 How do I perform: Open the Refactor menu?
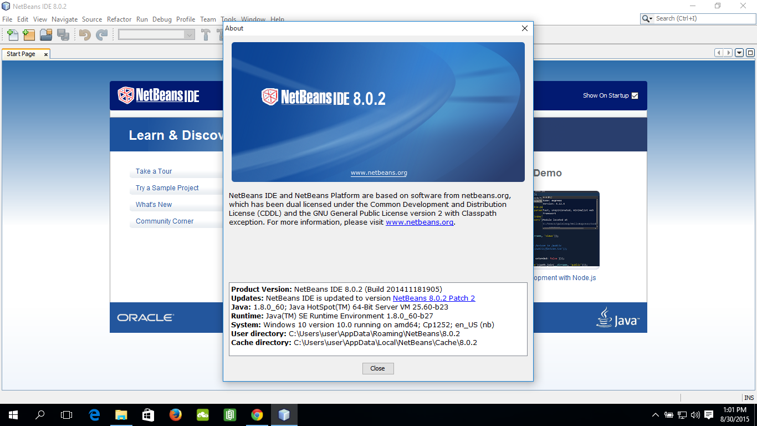119,19
